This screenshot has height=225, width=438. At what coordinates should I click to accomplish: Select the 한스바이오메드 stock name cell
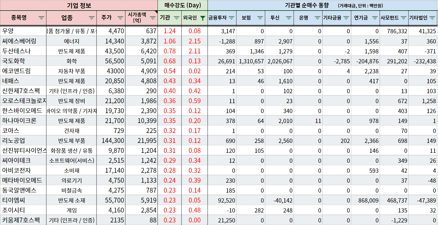pyautogui.click(x=23, y=111)
